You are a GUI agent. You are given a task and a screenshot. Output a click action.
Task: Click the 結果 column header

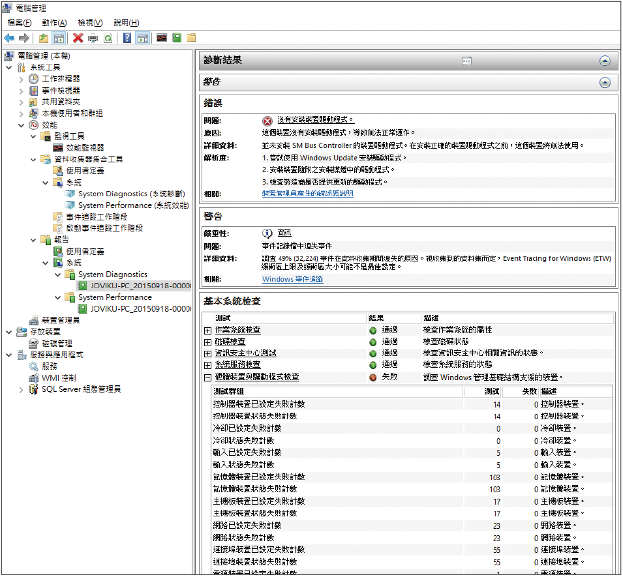click(x=394, y=318)
